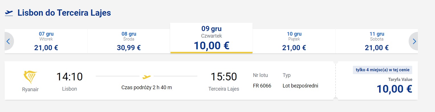The width and height of the screenshot is (435, 112).
Task: Click the airplane icon beside Lisbon heading
Action: coord(9,13)
